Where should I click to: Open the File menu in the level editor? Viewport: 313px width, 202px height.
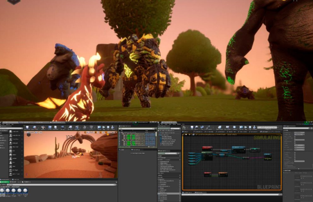pyautogui.click(x=2, y=124)
